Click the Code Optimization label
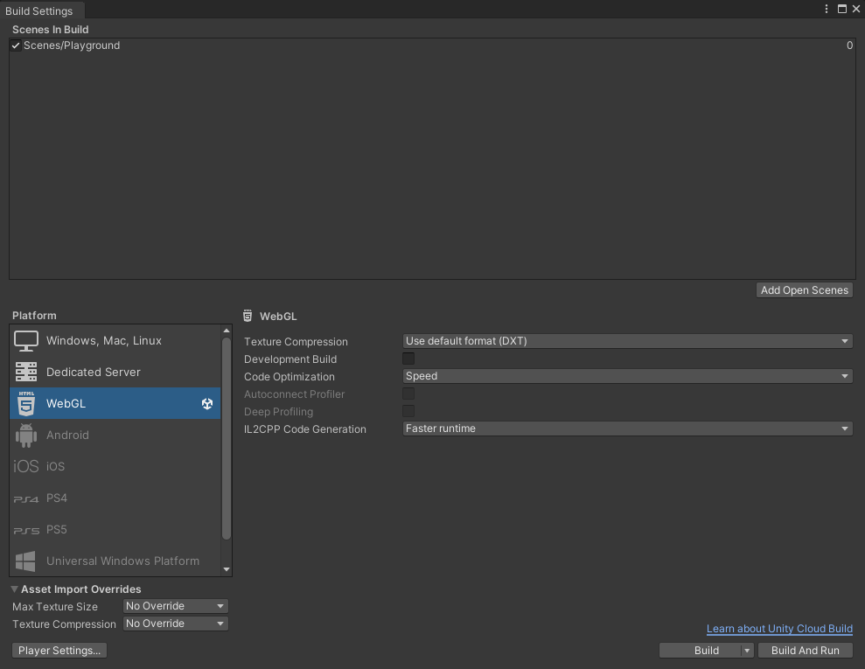865x669 pixels. click(289, 377)
